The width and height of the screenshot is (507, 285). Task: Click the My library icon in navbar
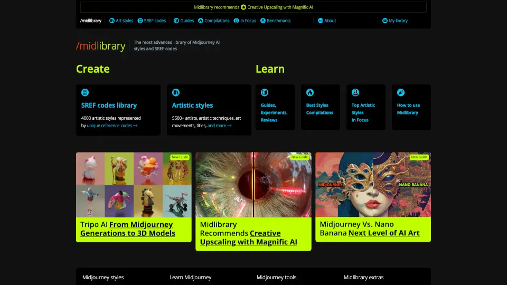[385, 21]
